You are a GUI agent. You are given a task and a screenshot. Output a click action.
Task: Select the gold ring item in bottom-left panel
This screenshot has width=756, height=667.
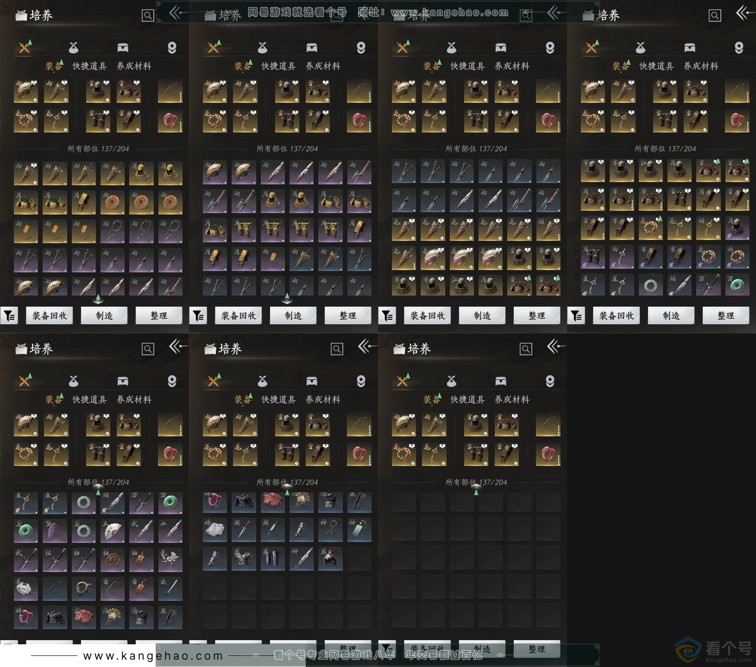point(84,589)
